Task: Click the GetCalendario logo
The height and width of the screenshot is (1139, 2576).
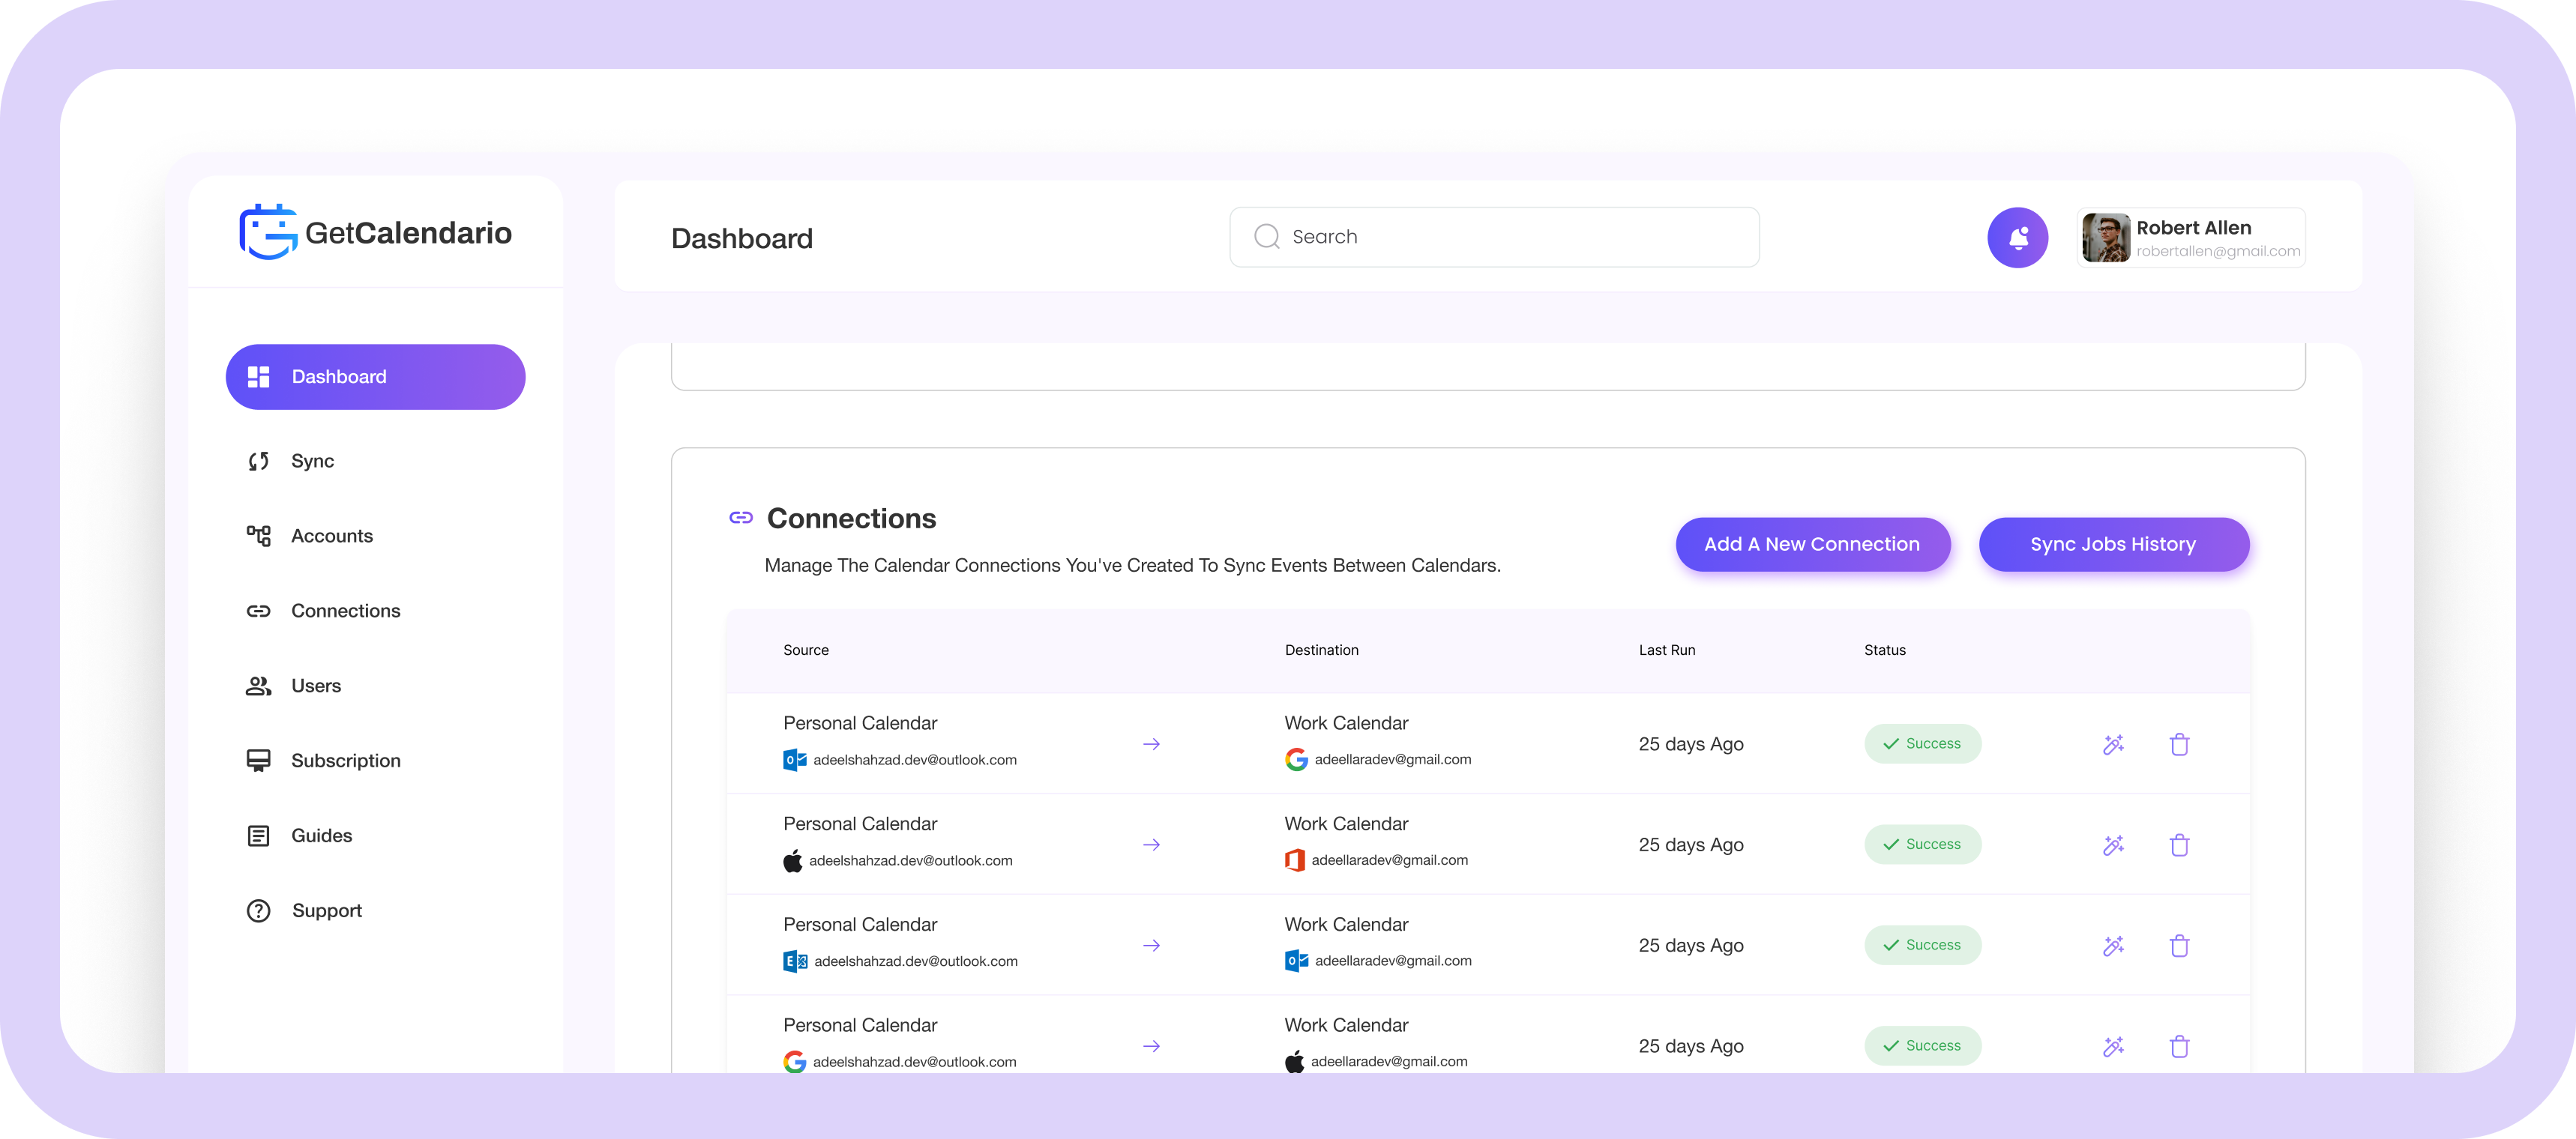Action: point(374,232)
